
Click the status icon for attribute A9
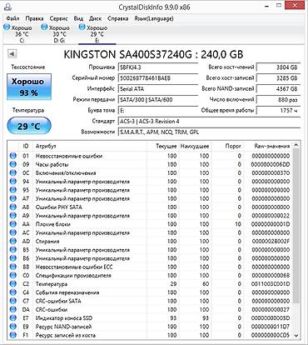(12, 216)
